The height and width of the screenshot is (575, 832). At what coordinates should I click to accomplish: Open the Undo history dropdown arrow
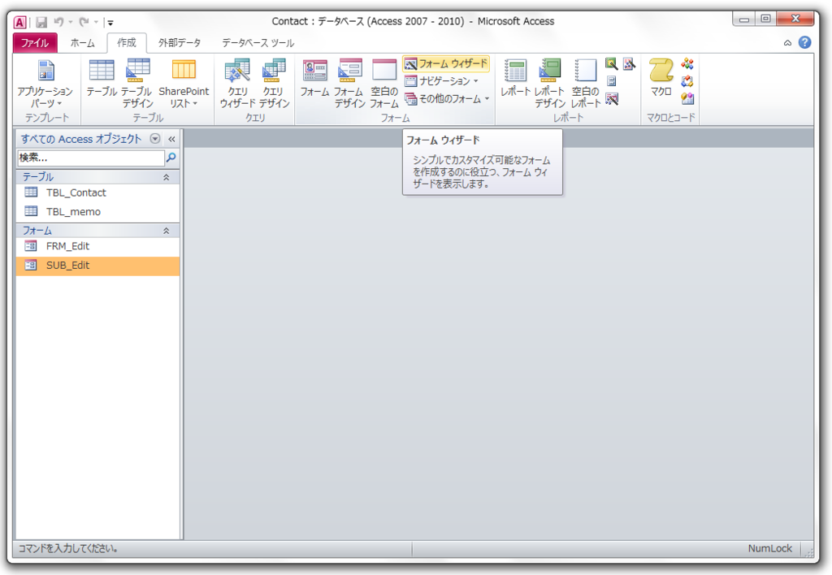70,22
